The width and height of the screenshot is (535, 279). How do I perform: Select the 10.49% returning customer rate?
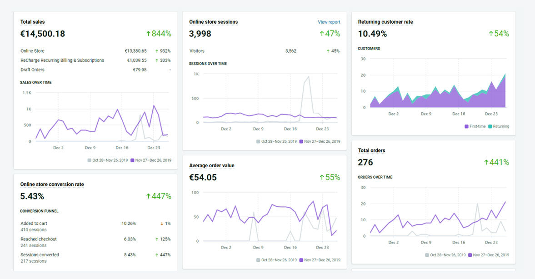372,34
